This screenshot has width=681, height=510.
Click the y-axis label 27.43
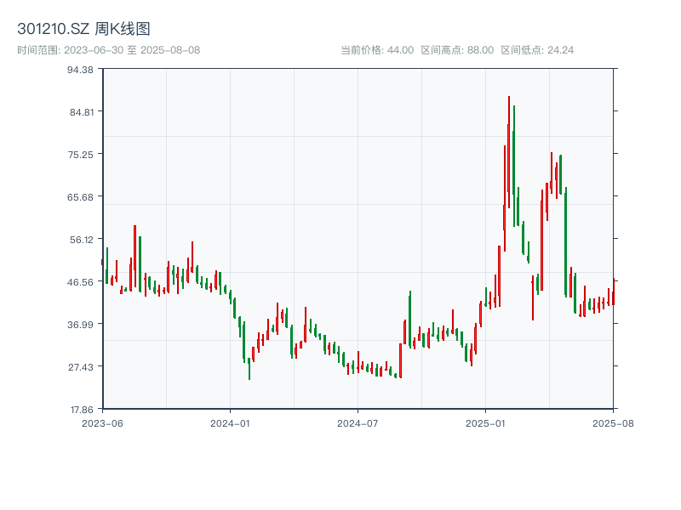pos(81,367)
